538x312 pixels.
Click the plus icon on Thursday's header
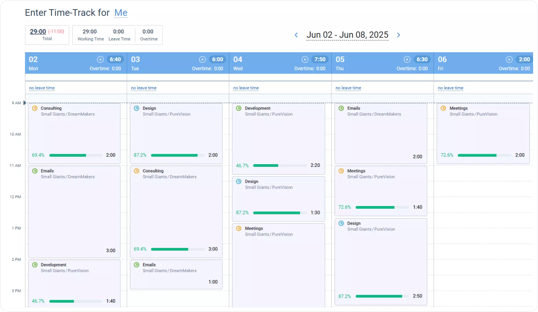tap(407, 59)
